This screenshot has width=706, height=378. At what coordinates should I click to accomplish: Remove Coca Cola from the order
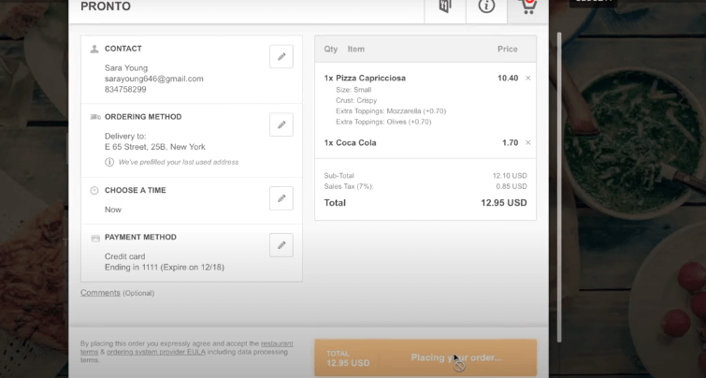tap(528, 142)
